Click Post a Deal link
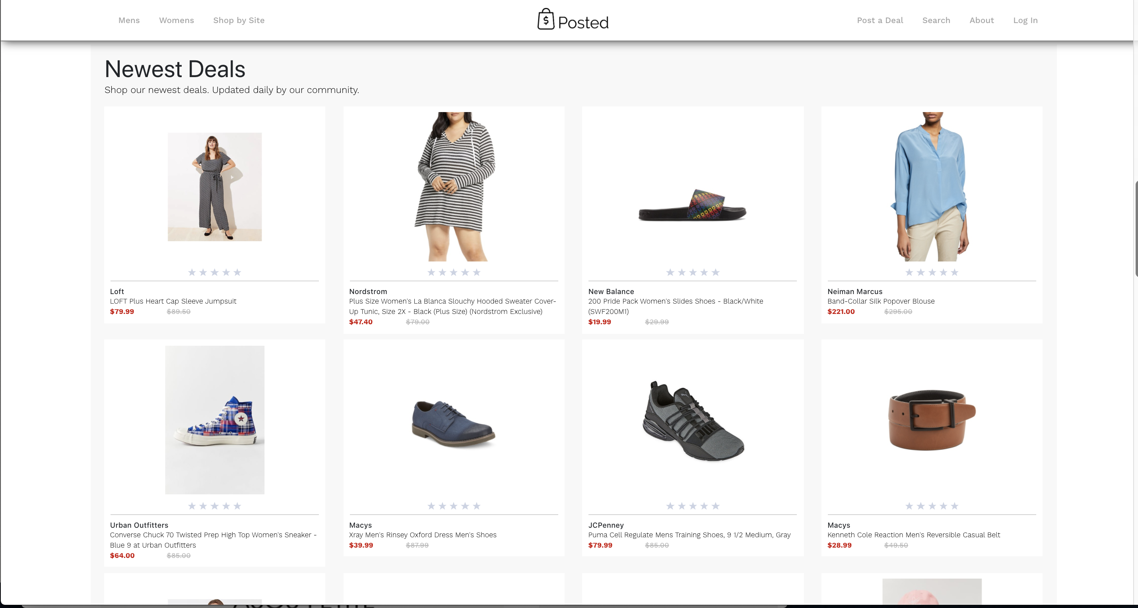This screenshot has width=1138, height=608. click(880, 20)
